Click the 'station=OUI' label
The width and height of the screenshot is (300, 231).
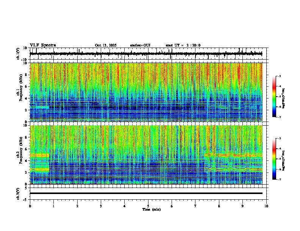(x=140, y=45)
